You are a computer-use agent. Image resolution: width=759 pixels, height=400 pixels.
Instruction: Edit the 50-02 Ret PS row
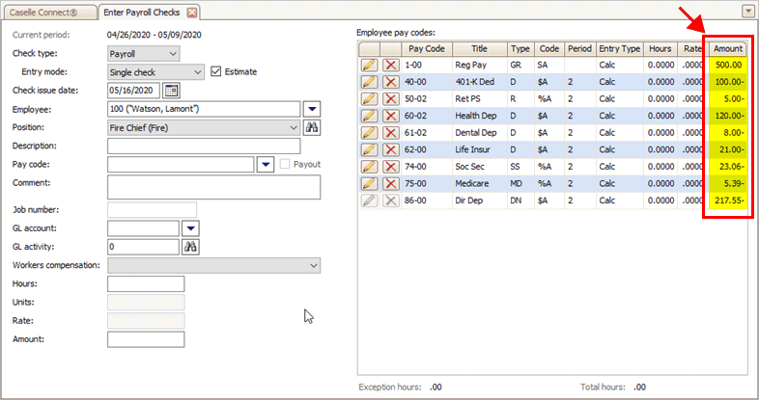(369, 98)
